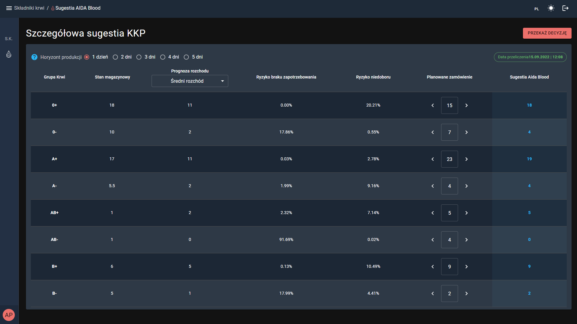Click stock value 5.5 for A-

(x=112, y=186)
